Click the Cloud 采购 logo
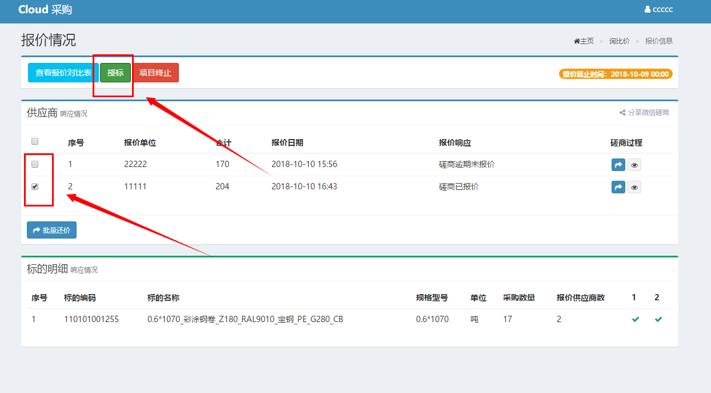711x393 pixels. point(45,10)
